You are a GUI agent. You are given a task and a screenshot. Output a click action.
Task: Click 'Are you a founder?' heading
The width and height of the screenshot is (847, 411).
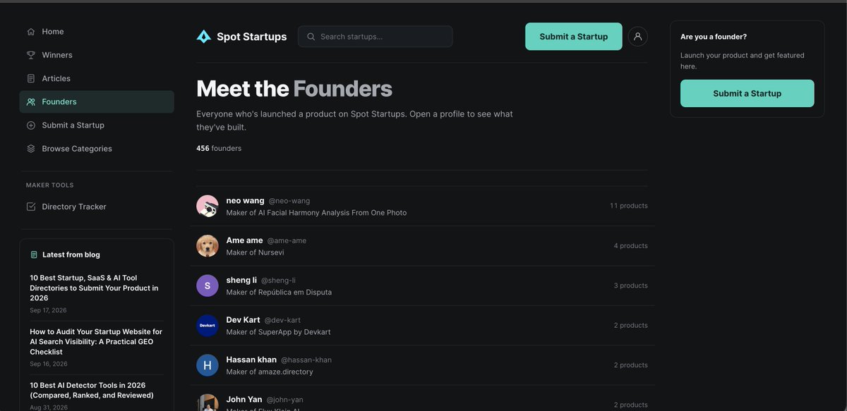[x=714, y=37]
